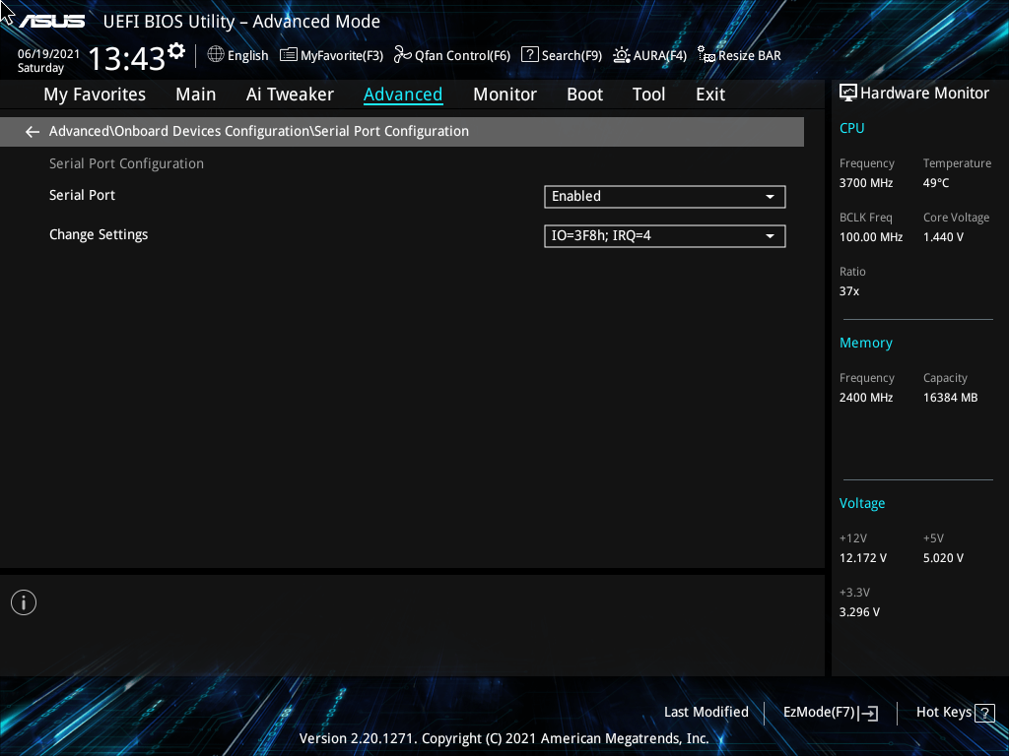Viewport: 1009px width, 756px height.
Task: Click the Hardware Monitor panel icon
Action: [848, 93]
